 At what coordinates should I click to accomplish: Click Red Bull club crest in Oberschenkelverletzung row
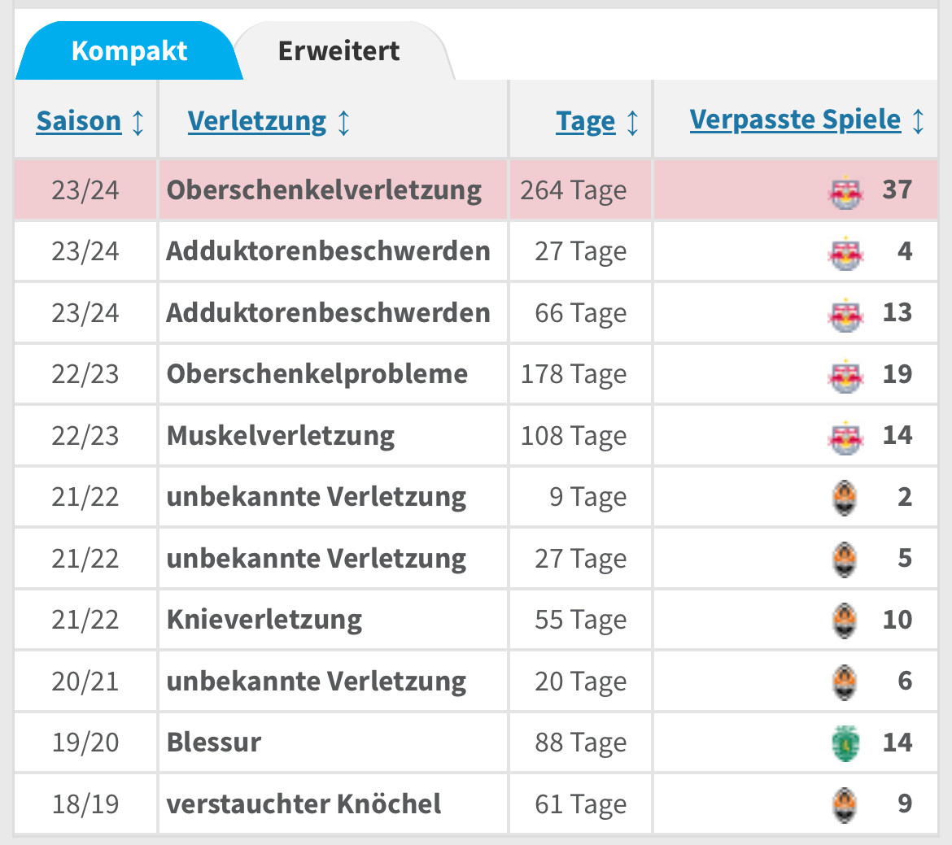(845, 191)
